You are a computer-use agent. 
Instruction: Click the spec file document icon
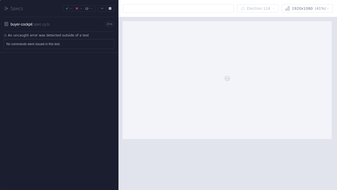click(x=6, y=24)
